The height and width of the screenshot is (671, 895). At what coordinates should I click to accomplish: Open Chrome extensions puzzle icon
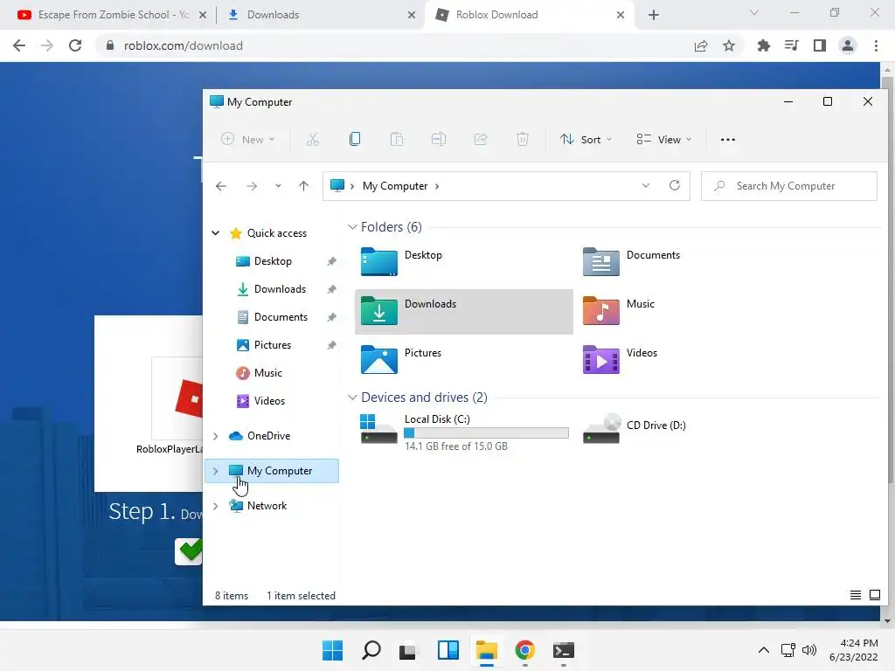763,45
